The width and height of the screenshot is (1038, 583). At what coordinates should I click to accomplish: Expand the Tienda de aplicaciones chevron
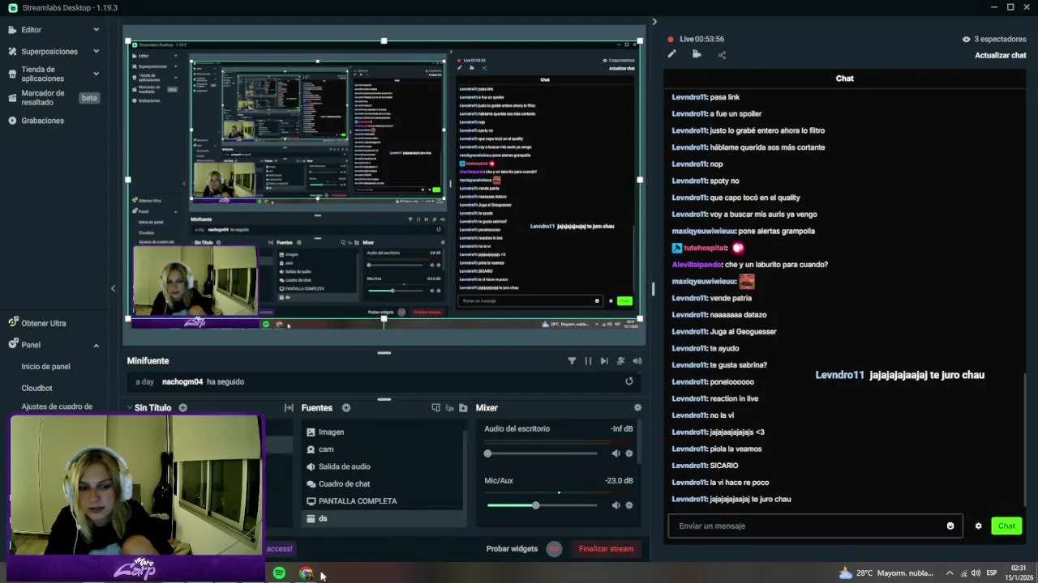[x=96, y=74]
